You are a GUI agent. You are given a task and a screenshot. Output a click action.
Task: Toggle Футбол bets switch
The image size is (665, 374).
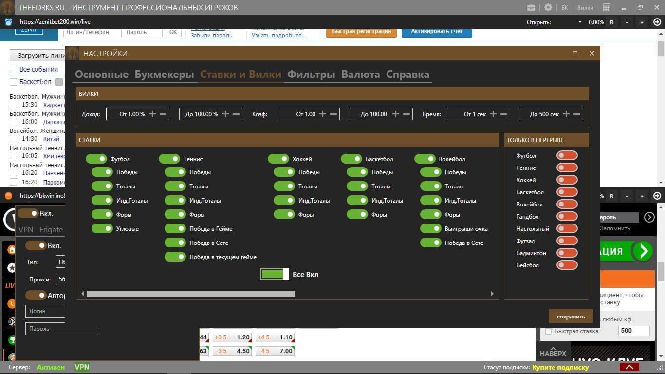click(96, 159)
